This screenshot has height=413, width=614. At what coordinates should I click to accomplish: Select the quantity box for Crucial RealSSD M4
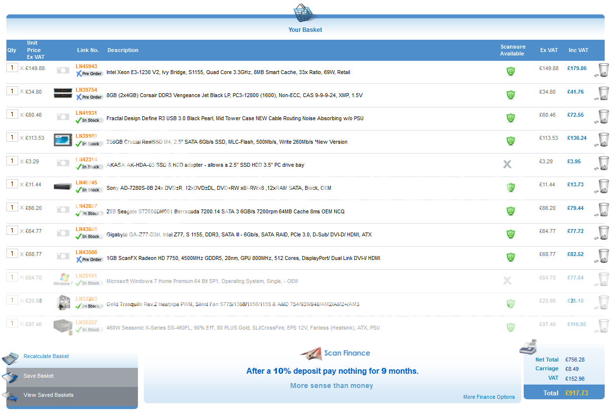[x=12, y=137]
